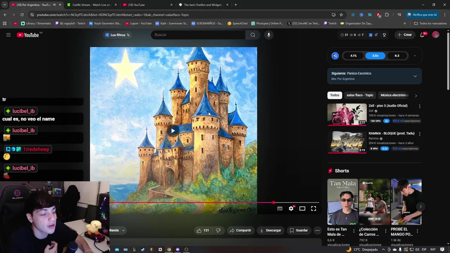Show the next Shorts with the arrow
This screenshot has height=253, width=450.
420,207
